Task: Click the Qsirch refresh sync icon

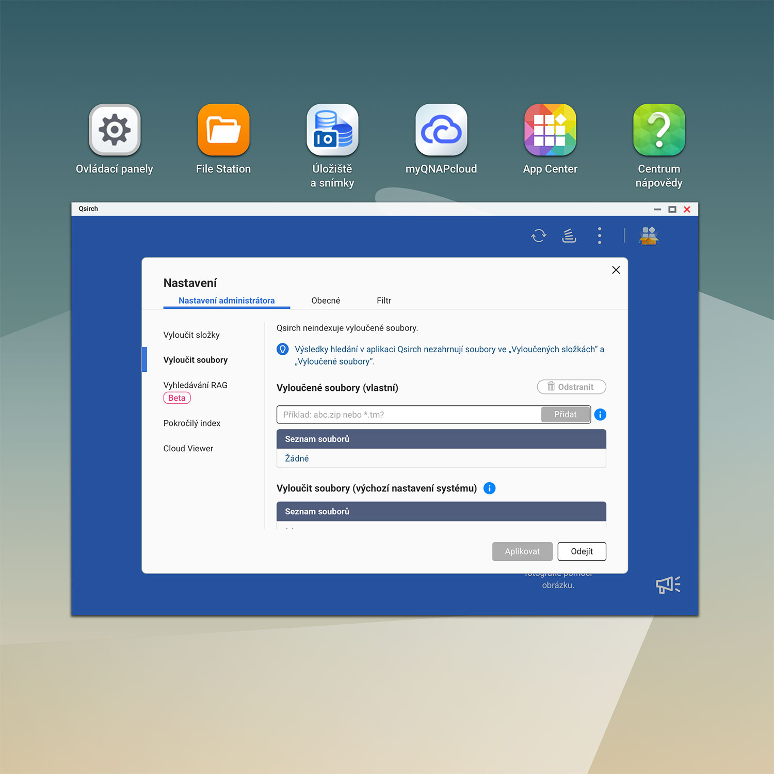Action: pos(539,235)
